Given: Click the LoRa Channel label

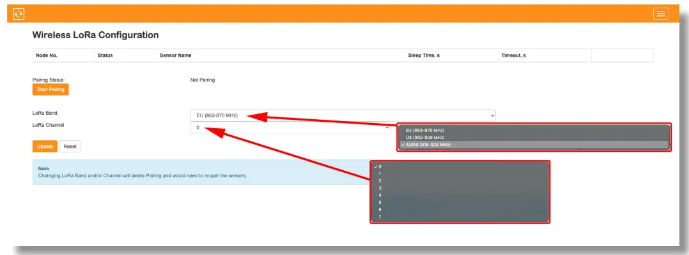Looking at the screenshot, I should click(x=49, y=125).
